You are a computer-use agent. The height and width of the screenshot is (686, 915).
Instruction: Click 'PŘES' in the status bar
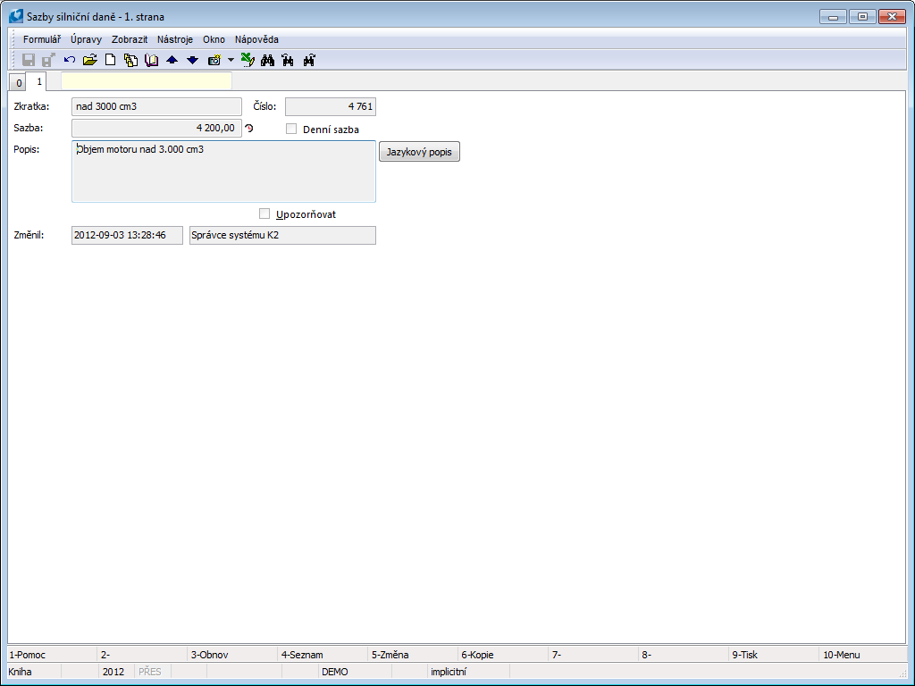tap(150, 672)
